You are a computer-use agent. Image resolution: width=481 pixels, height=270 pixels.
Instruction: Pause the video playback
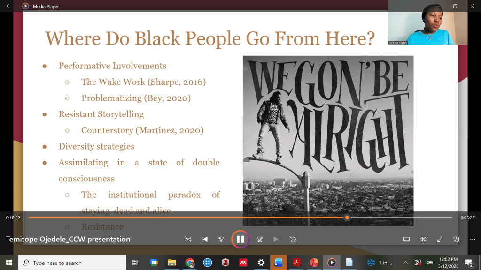(240, 239)
